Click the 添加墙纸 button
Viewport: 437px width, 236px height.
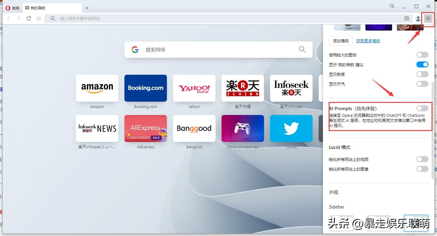[340, 41]
